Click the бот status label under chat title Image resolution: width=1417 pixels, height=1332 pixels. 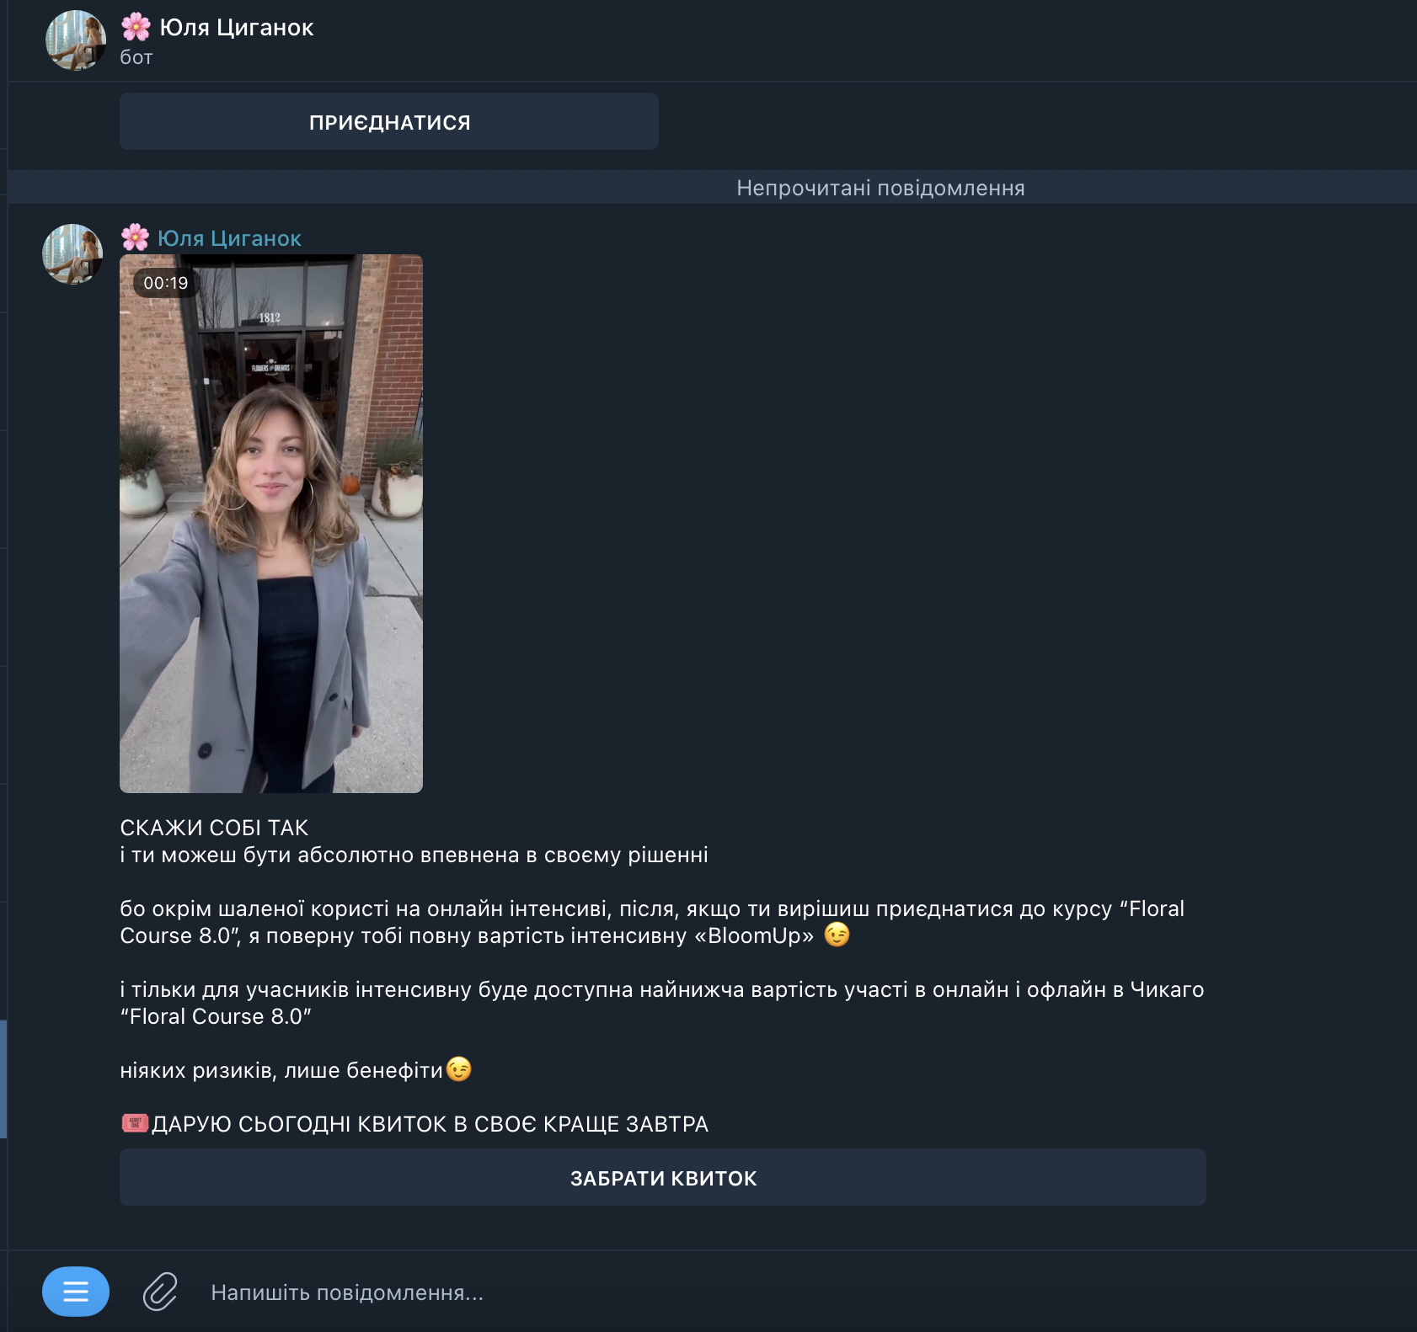tap(136, 57)
